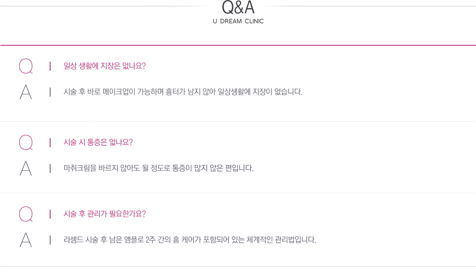Click gray divider bar beside 라셈드 answer
The width and height of the screenshot is (476, 267).
50,240
